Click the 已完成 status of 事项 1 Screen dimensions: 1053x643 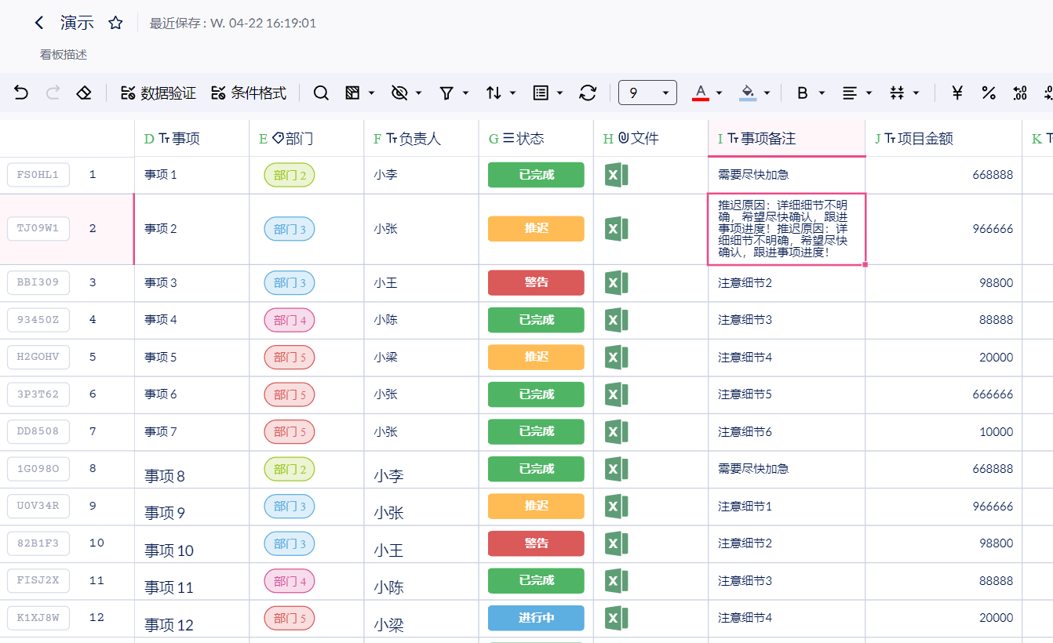click(536, 175)
